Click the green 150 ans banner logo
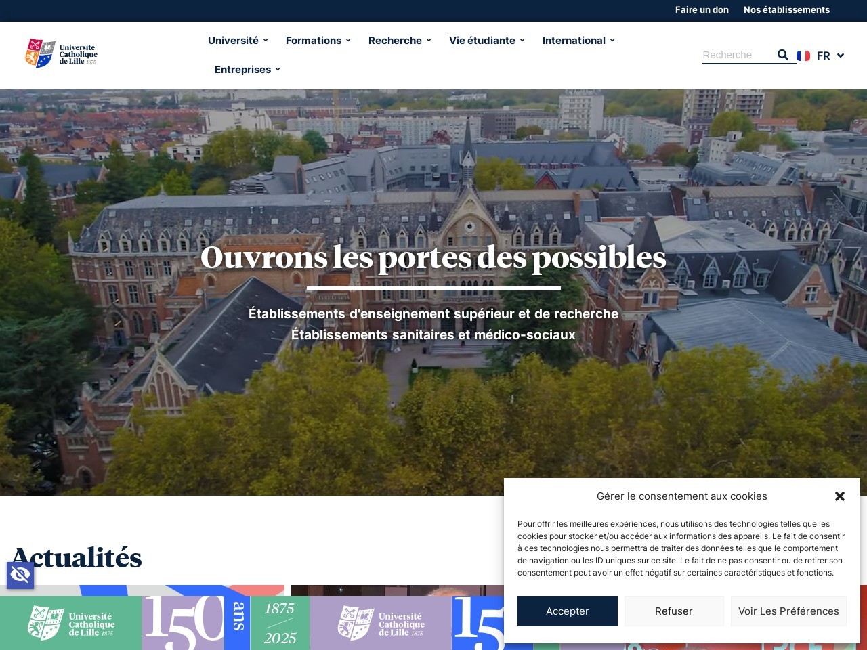This screenshot has height=650, width=867. 71,623
